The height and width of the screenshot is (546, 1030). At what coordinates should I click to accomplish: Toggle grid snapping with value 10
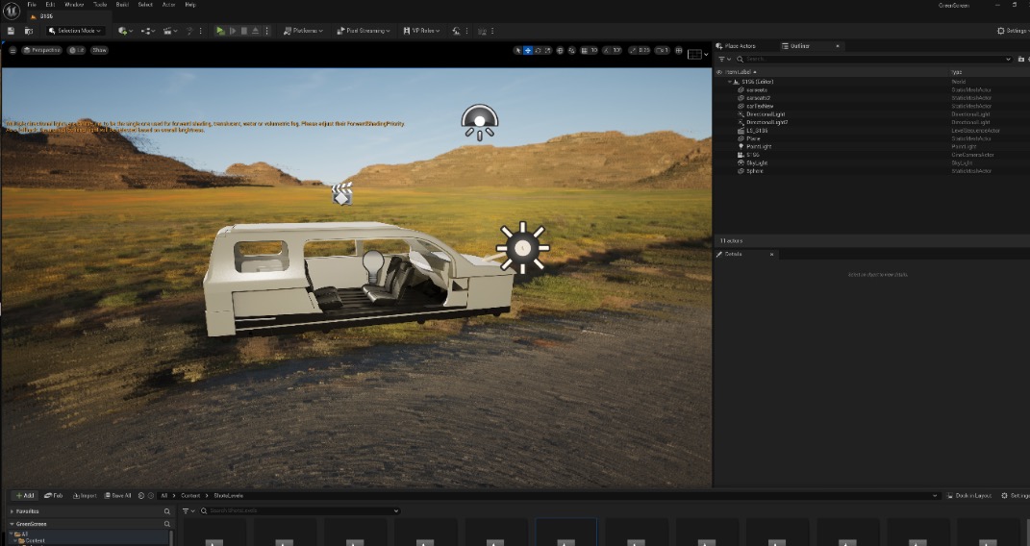[590, 50]
